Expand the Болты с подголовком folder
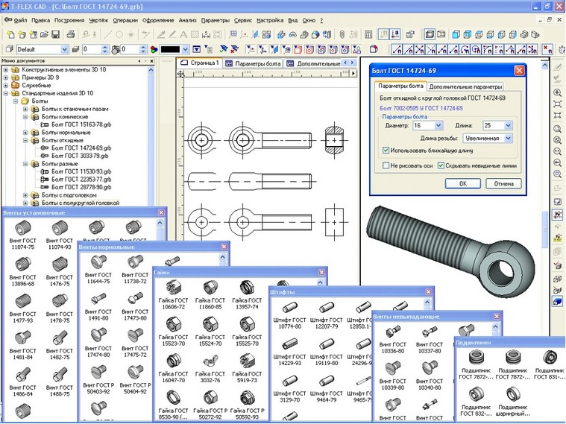Screen dimensions: 566x424 [x=25, y=195]
